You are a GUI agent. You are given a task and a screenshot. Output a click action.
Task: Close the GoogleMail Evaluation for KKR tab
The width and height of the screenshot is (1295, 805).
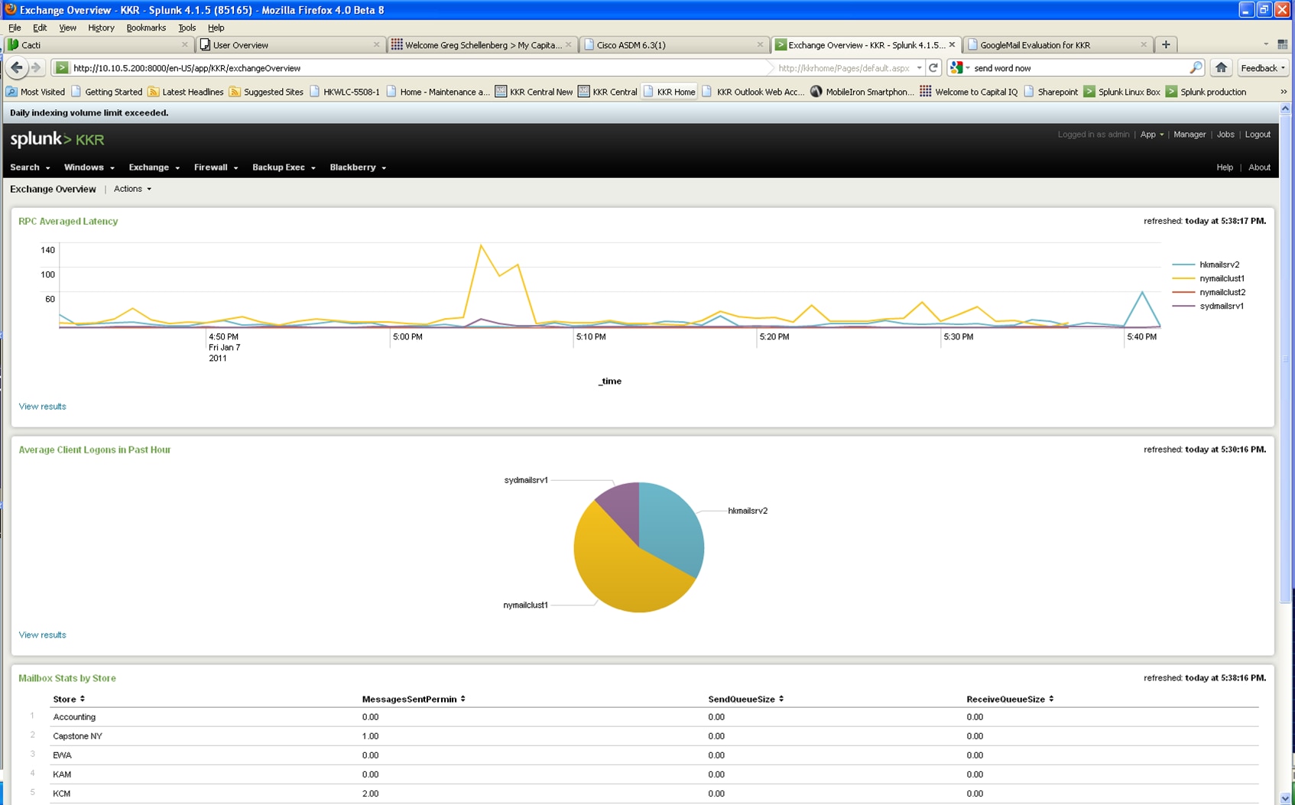click(x=1144, y=45)
